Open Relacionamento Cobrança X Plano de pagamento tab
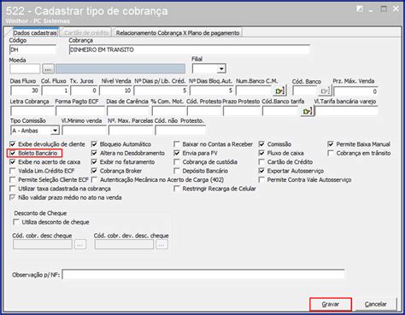The width and height of the screenshot is (405, 315). [x=178, y=32]
